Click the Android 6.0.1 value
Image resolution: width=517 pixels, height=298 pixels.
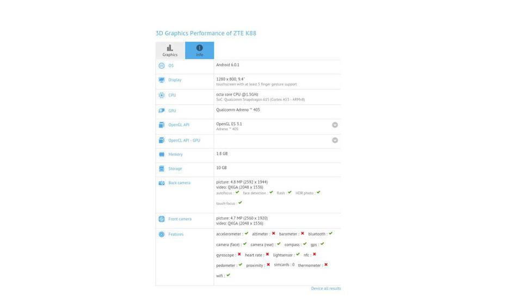click(228, 65)
